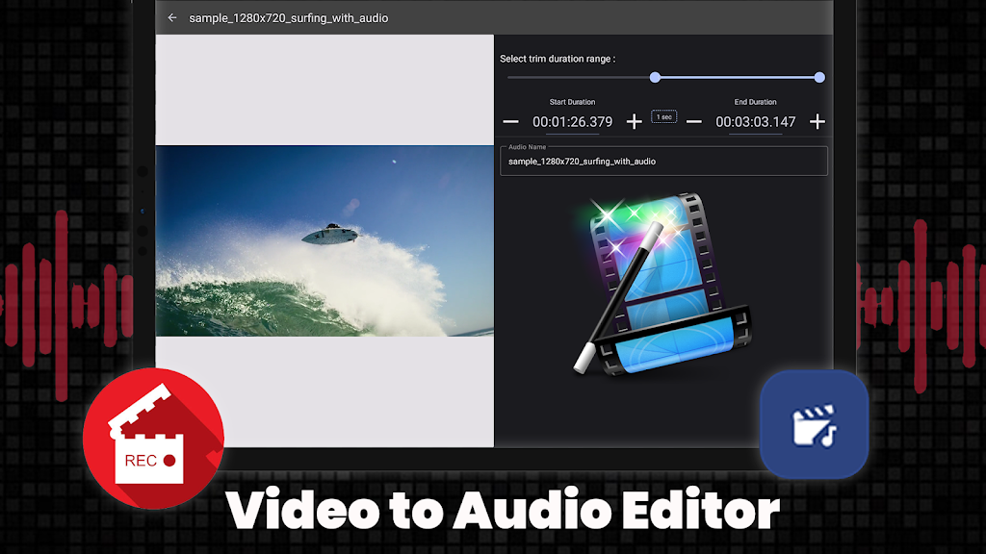Select the 00:03:03.147 end time value
986x554 pixels.
pyautogui.click(x=755, y=122)
